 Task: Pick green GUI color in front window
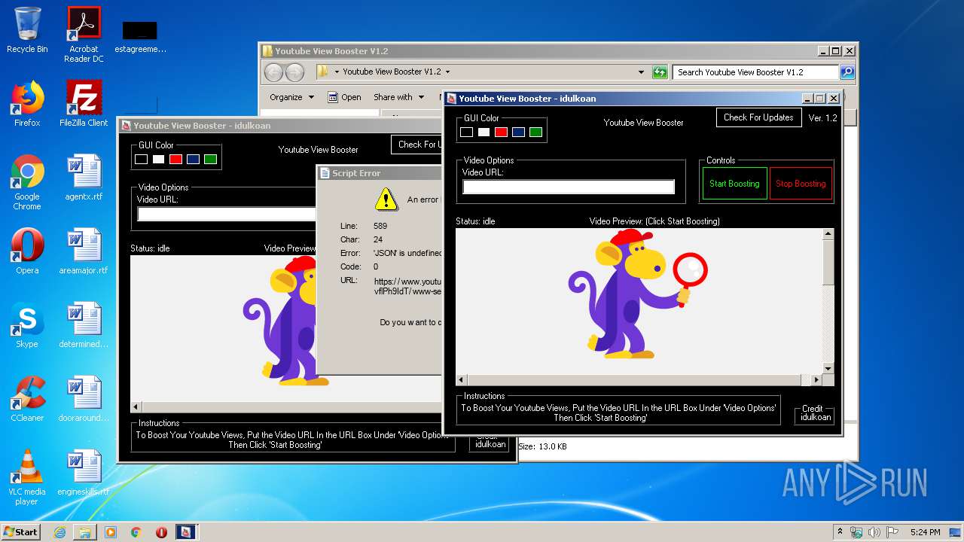pyautogui.click(x=535, y=132)
